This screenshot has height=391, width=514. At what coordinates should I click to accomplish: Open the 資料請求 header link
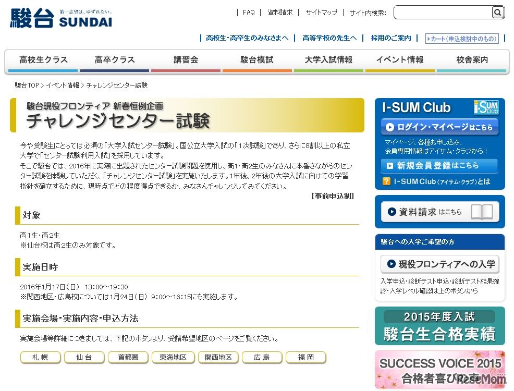[279, 13]
